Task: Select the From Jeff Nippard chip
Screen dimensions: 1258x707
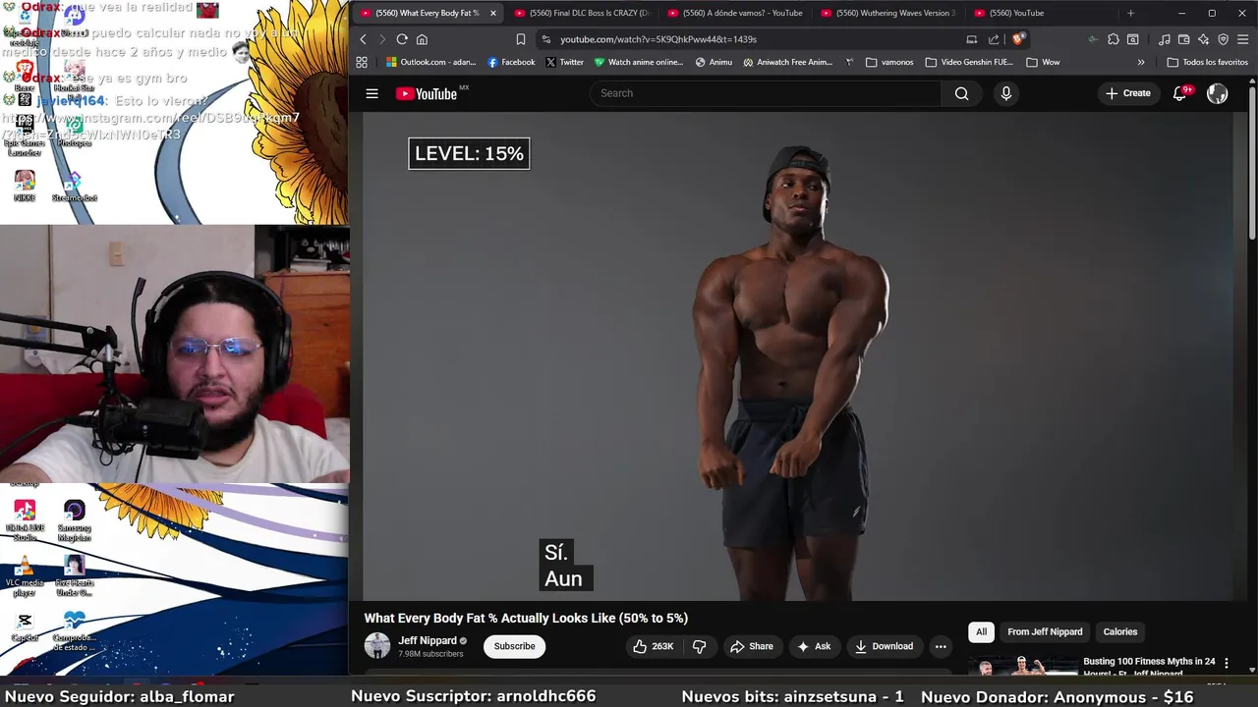Action: [x=1045, y=631]
